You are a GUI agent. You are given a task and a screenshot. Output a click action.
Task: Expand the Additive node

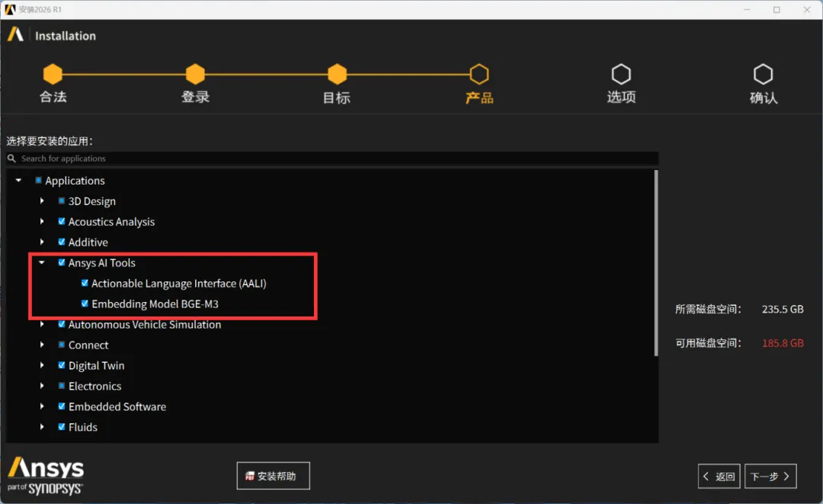(x=42, y=242)
